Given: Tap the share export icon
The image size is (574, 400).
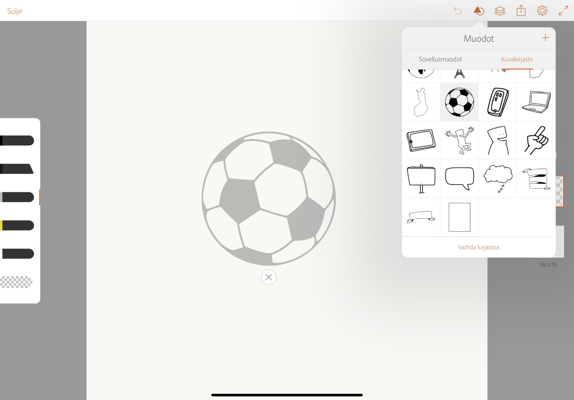Looking at the screenshot, I should pyautogui.click(x=521, y=11).
